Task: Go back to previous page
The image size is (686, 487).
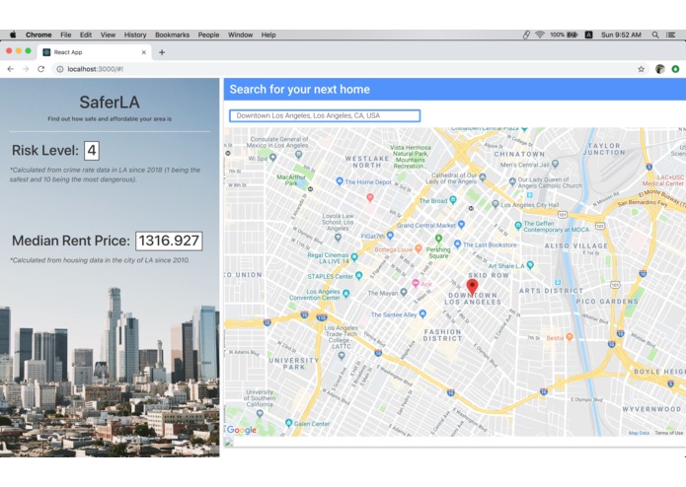Action: coord(11,69)
